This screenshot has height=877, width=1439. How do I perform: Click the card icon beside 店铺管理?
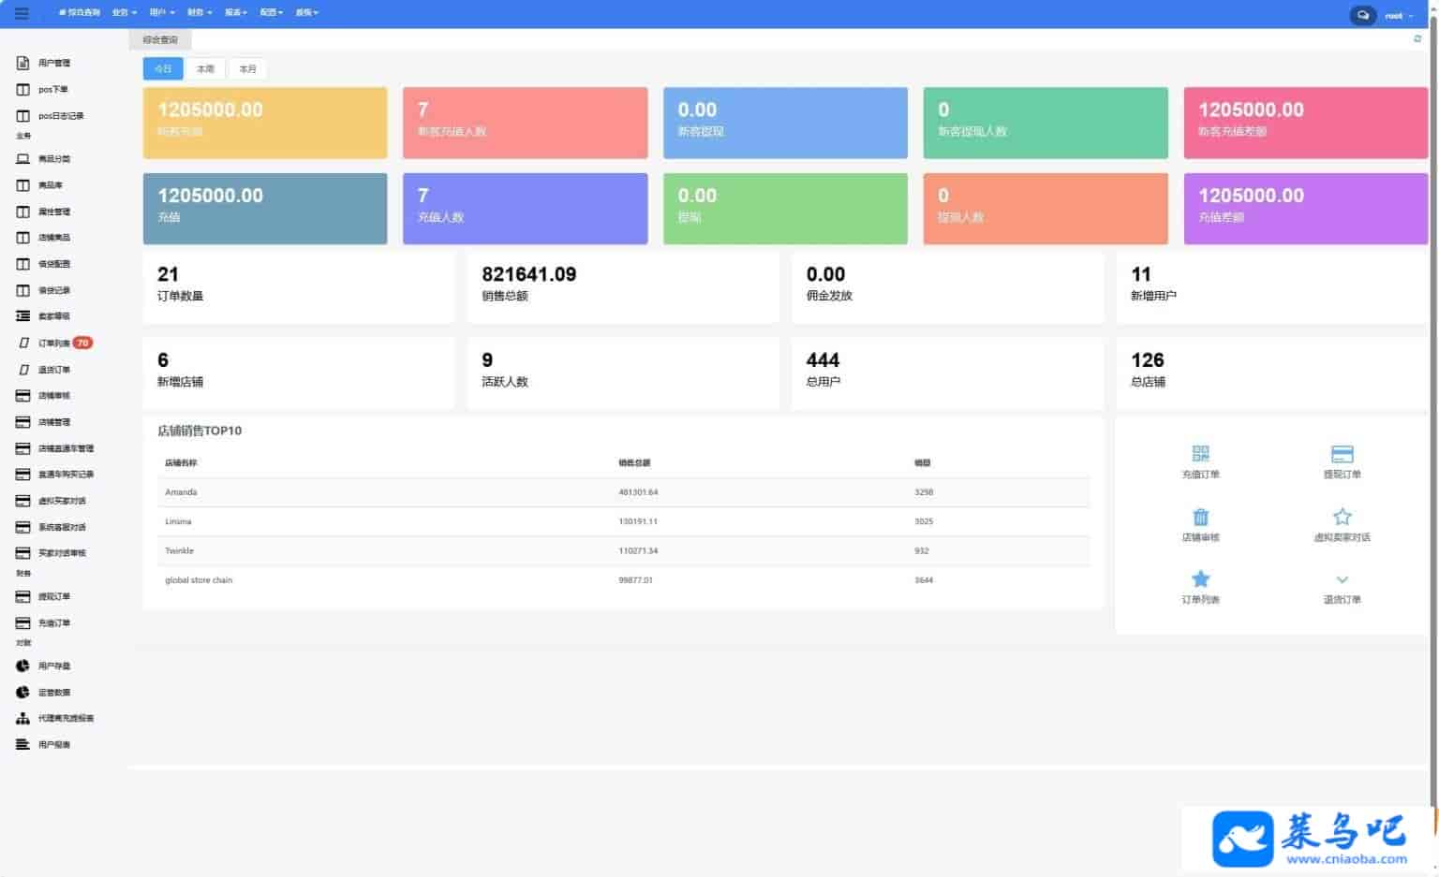coord(23,422)
